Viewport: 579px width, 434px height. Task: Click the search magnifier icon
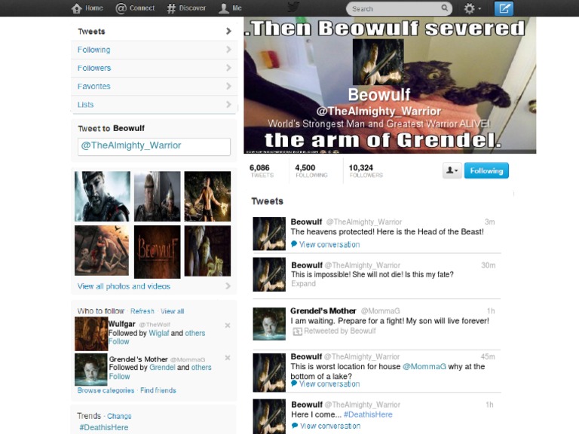(x=445, y=8)
